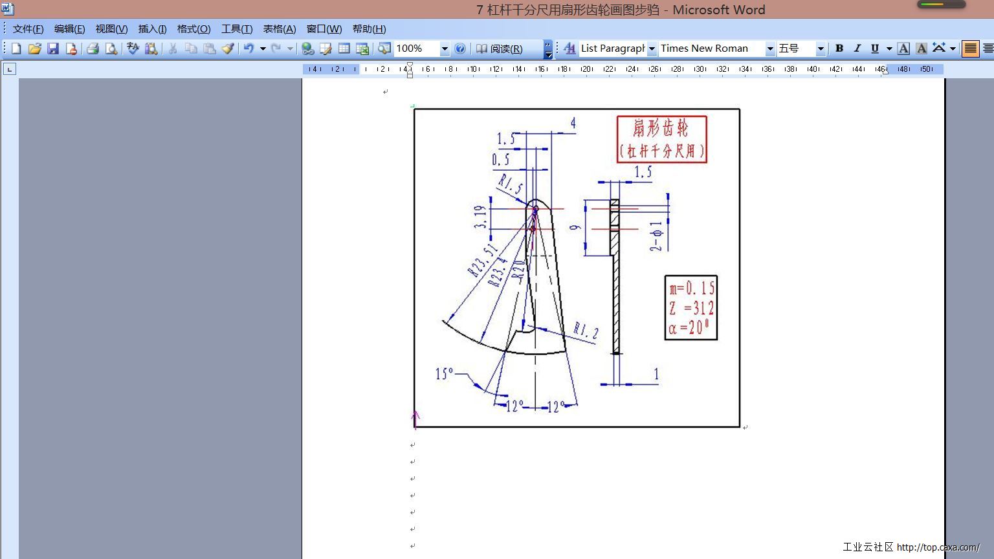
Task: Open Word Help question mark
Action: (x=460, y=49)
